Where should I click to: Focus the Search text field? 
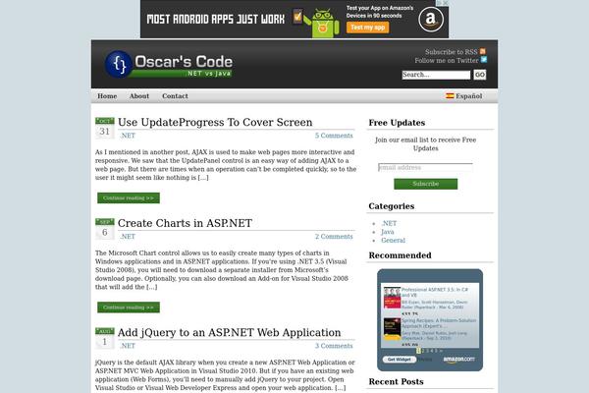(436, 75)
